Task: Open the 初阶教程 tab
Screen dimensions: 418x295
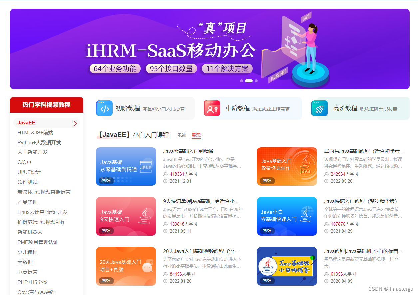Action: [145, 108]
